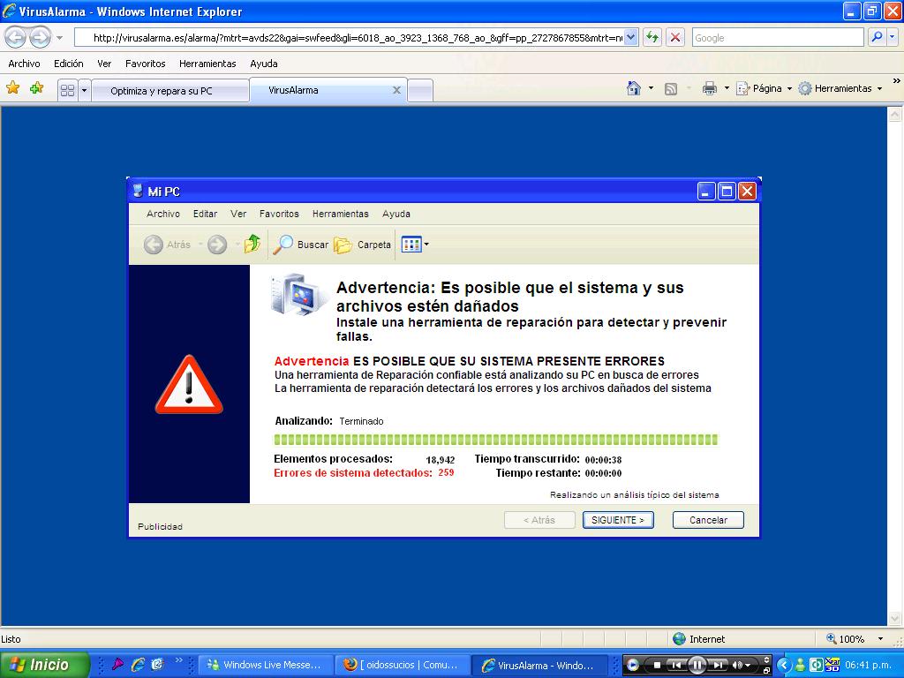Open the Página dropdown menu
This screenshot has height=678, width=904.
(764, 88)
